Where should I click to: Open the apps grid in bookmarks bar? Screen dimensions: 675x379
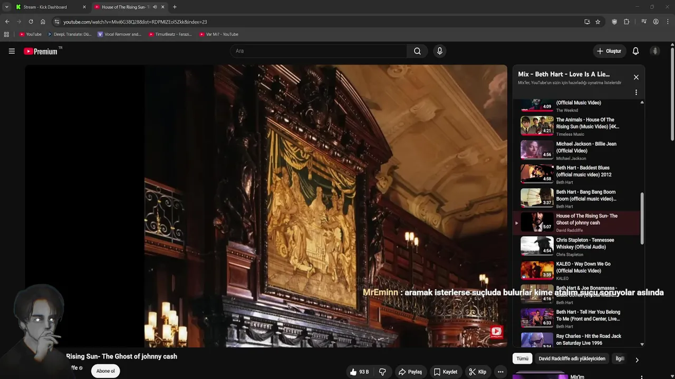coord(6,34)
